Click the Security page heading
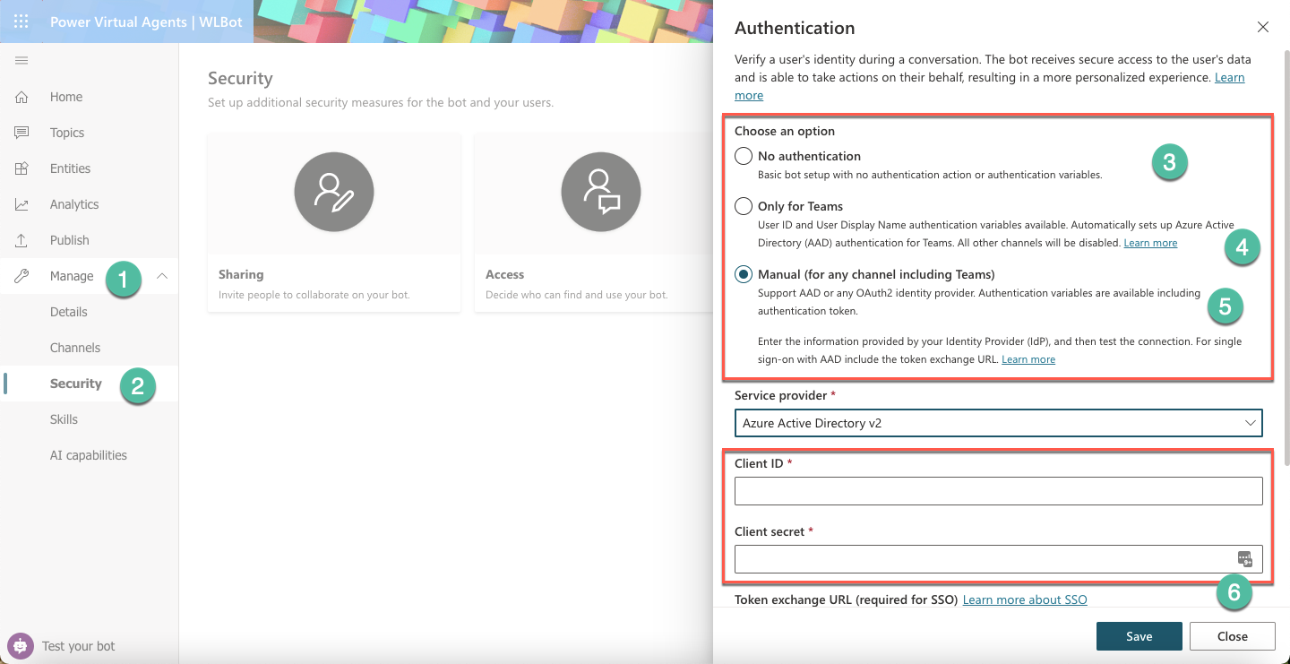This screenshot has height=664, width=1290. (x=240, y=79)
